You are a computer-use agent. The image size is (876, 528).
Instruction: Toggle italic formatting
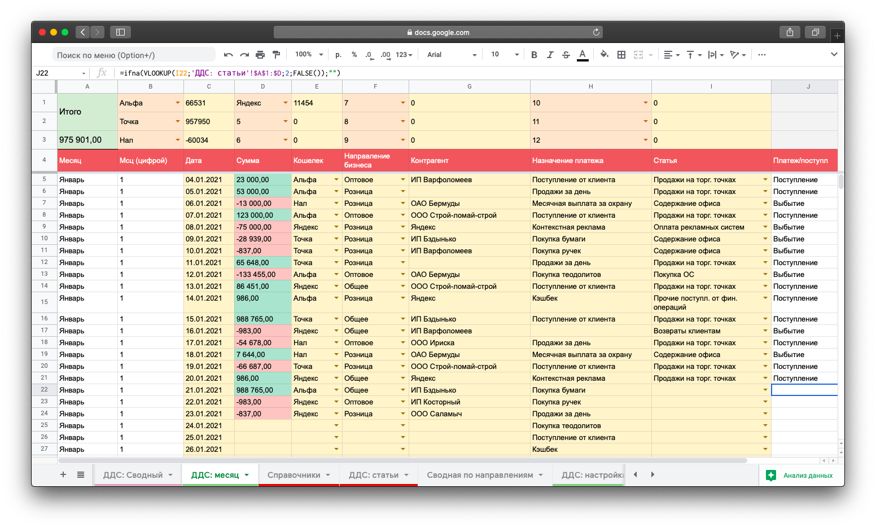click(x=550, y=55)
